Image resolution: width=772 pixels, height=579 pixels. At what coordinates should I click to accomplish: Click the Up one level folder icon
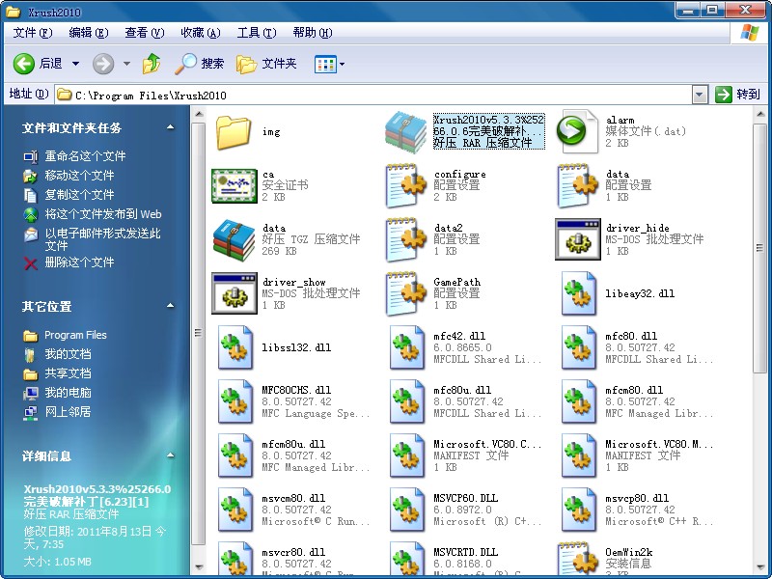(x=152, y=64)
